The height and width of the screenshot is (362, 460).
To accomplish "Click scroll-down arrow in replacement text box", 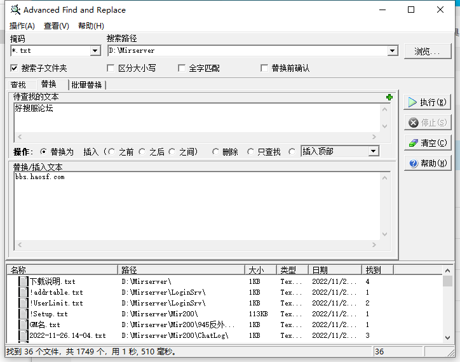I will pos(384,234).
